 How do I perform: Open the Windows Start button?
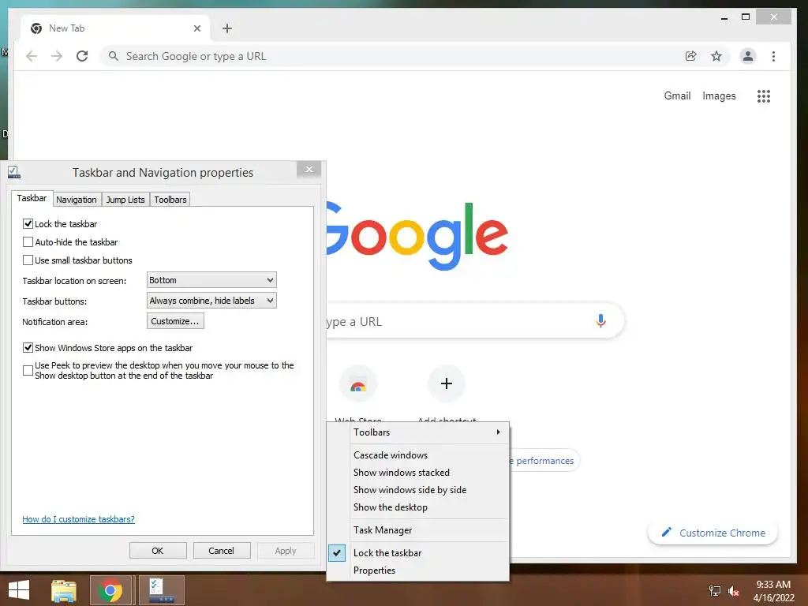[x=19, y=590]
